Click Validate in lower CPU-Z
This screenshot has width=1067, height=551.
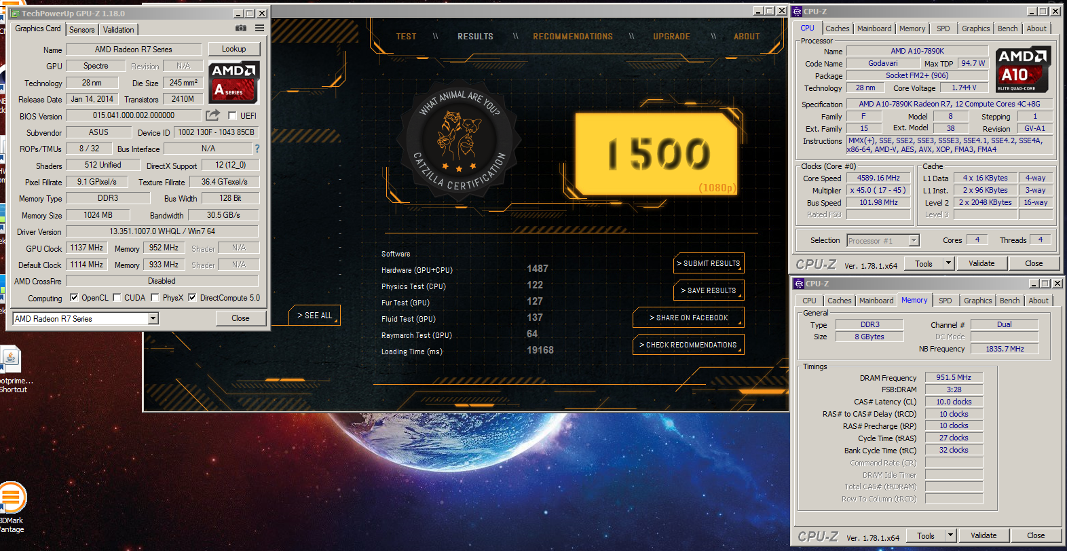984,535
